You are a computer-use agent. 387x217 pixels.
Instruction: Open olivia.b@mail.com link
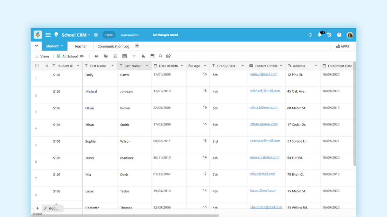pyautogui.click(x=264, y=107)
